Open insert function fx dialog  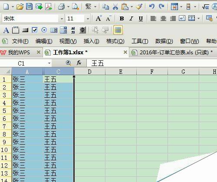point(79,63)
